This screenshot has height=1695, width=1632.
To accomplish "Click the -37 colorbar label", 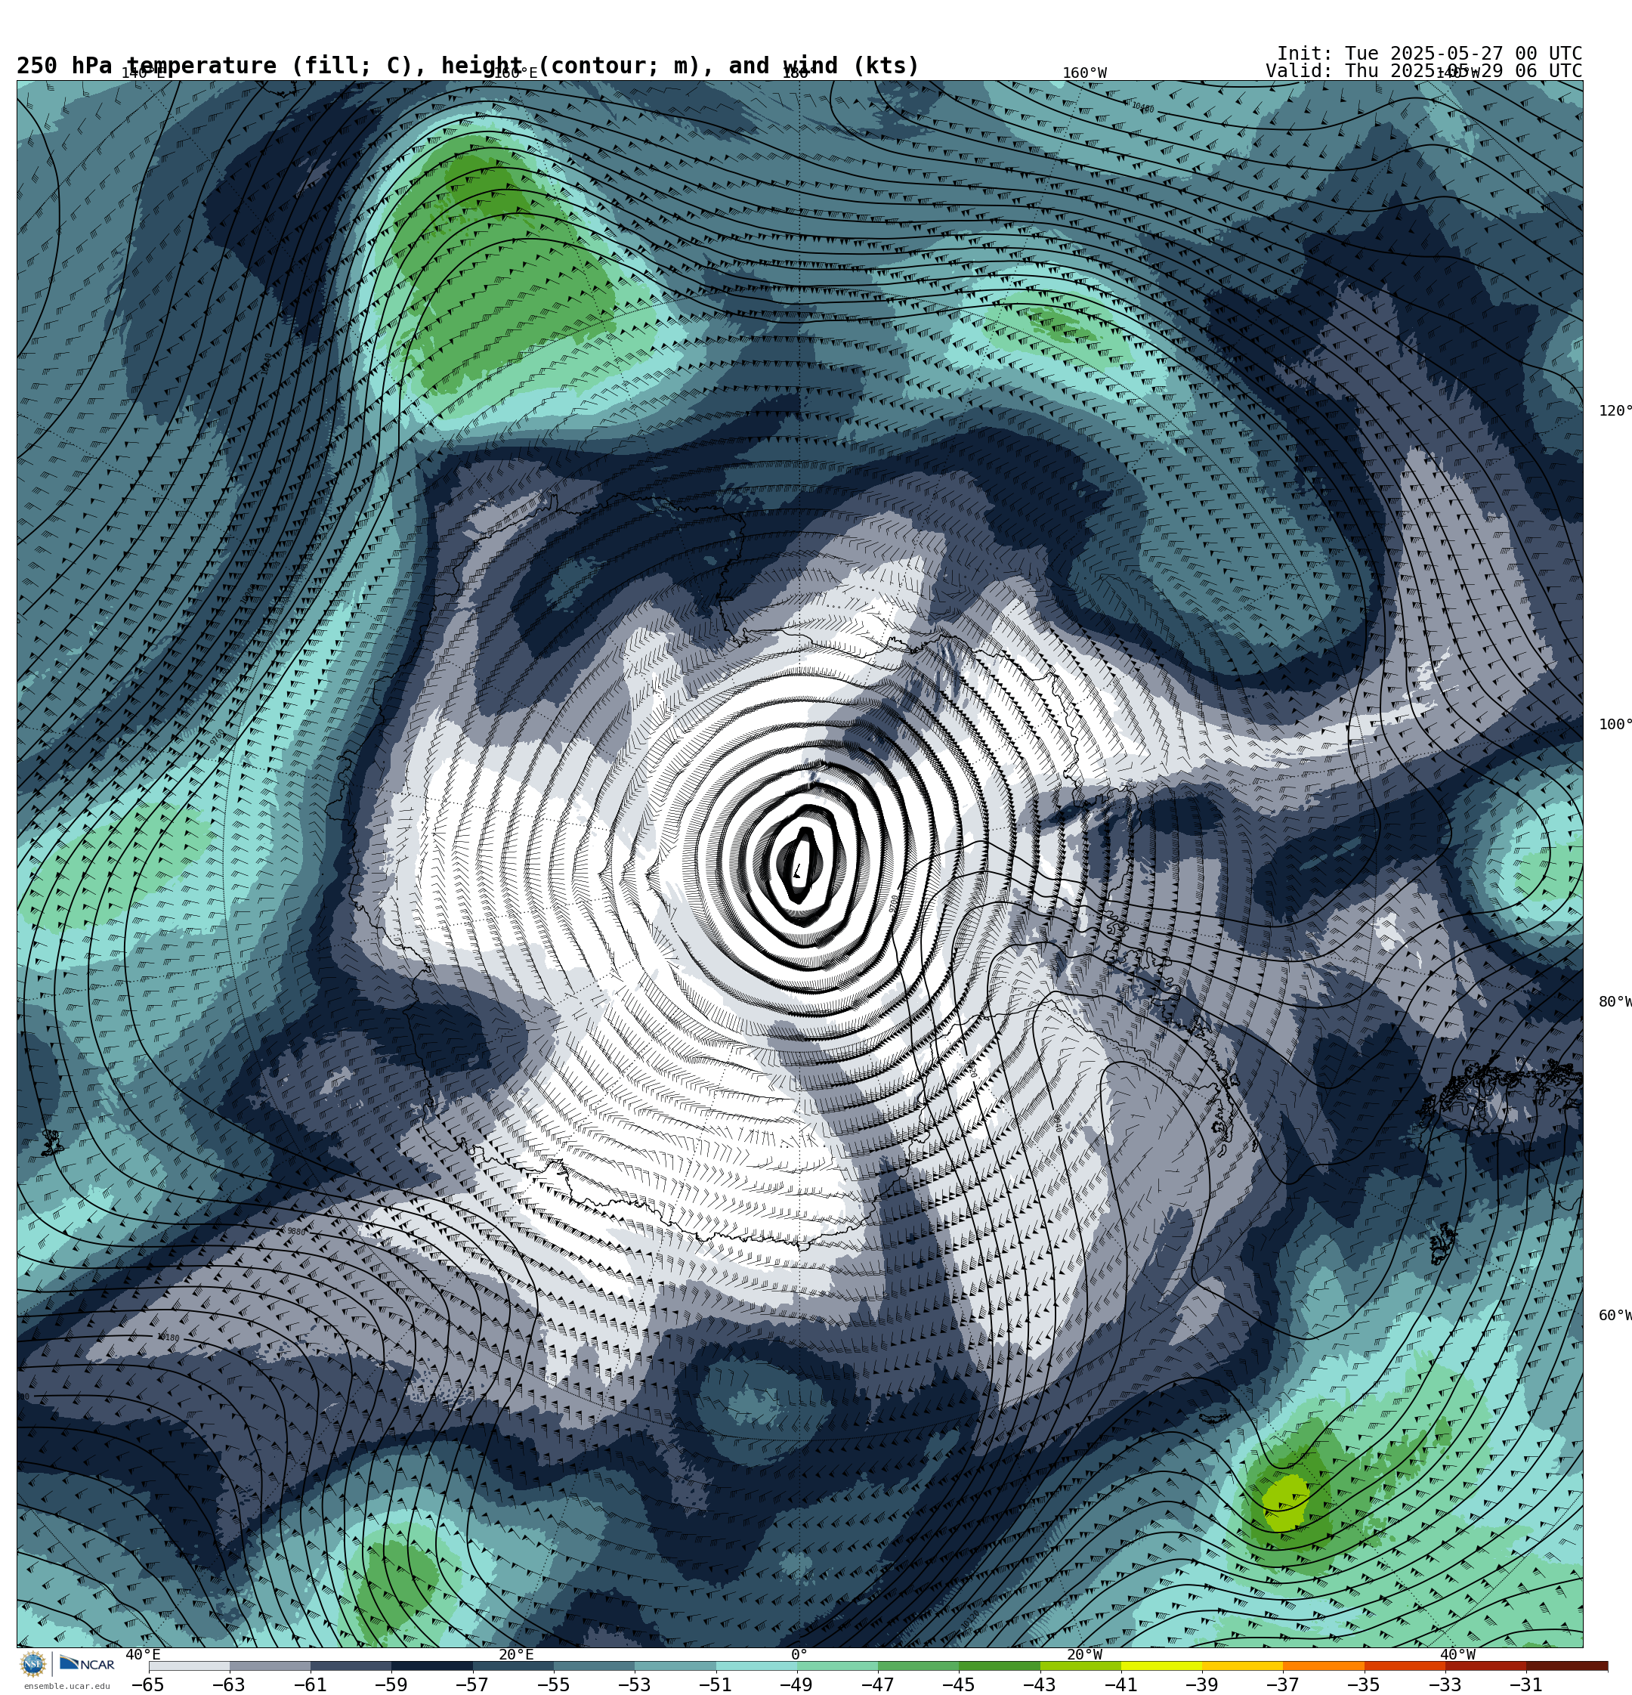I will pyautogui.click(x=1283, y=1684).
